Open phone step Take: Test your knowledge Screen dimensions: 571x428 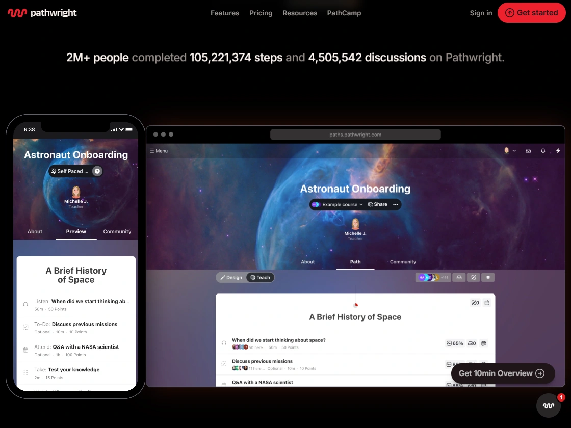pos(76,373)
